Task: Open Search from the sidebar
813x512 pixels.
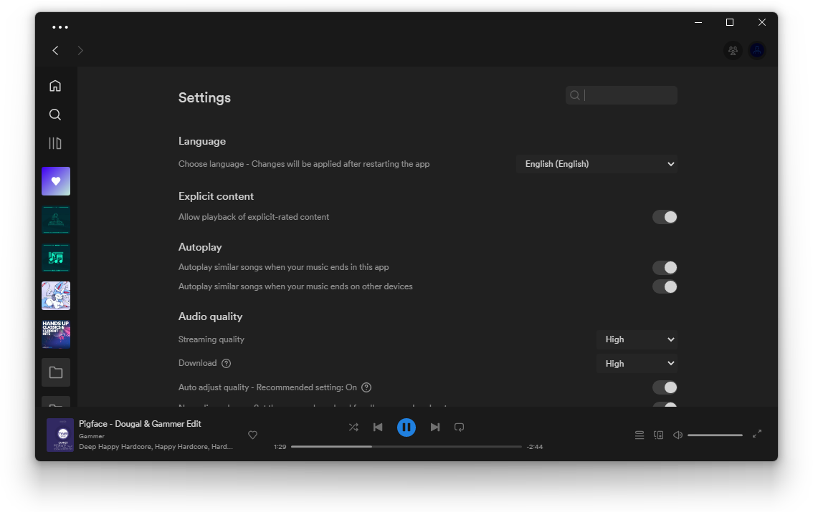Action: [x=55, y=115]
